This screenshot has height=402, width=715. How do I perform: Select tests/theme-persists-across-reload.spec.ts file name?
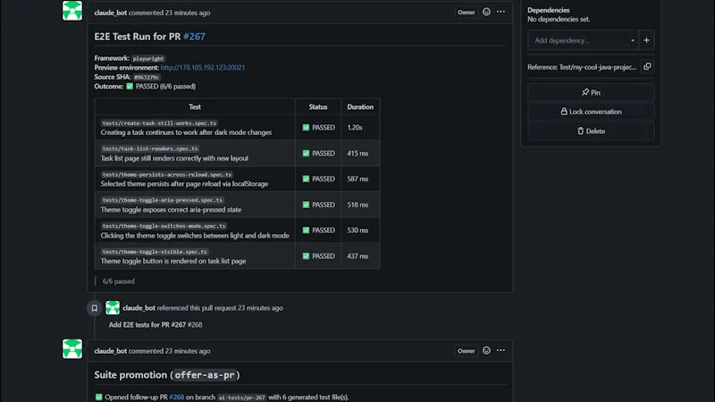click(x=167, y=174)
